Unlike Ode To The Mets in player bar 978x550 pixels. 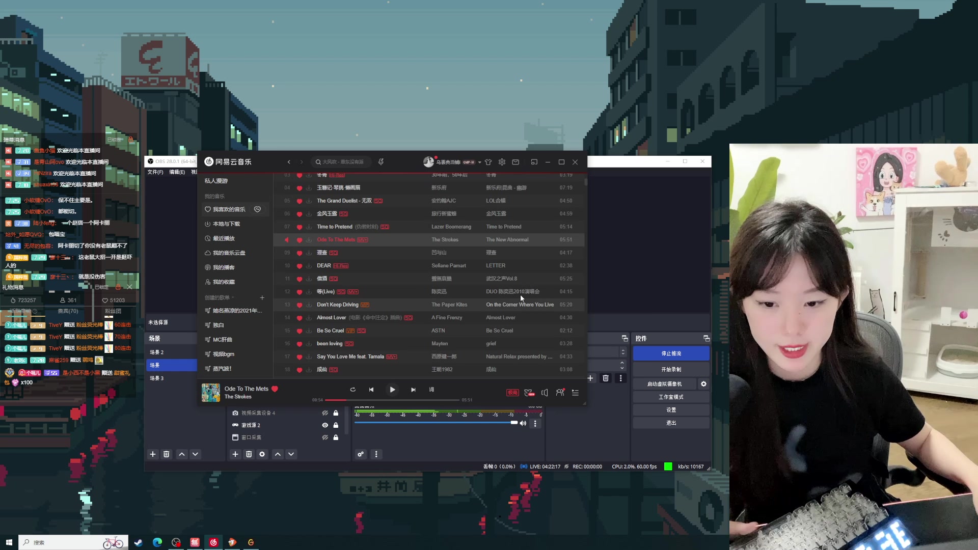click(275, 389)
